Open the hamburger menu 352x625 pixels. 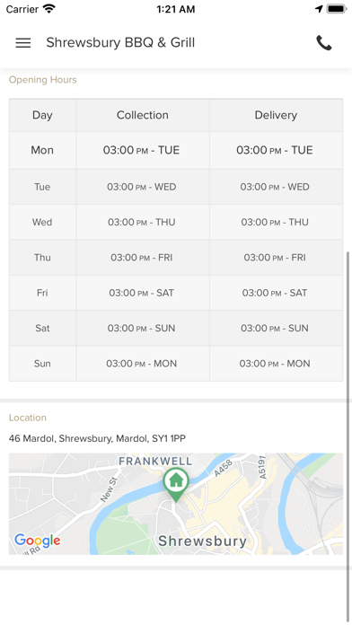pos(23,43)
